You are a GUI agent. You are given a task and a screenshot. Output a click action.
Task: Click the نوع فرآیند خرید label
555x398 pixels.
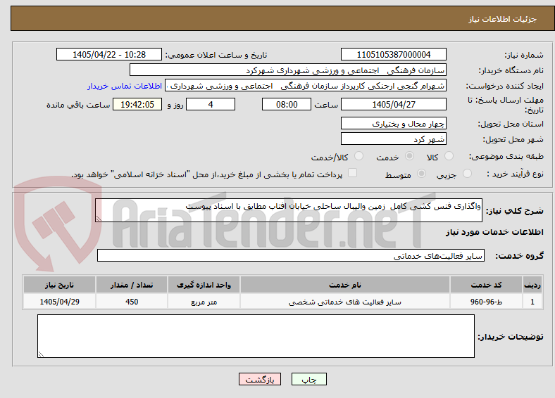point(515,174)
